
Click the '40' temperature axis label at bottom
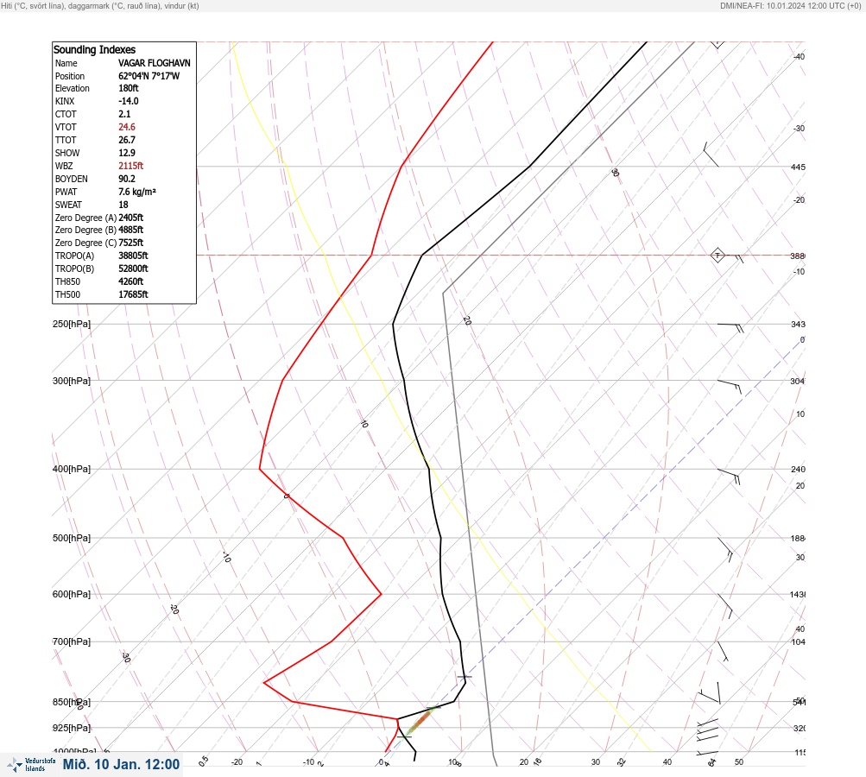click(x=667, y=762)
